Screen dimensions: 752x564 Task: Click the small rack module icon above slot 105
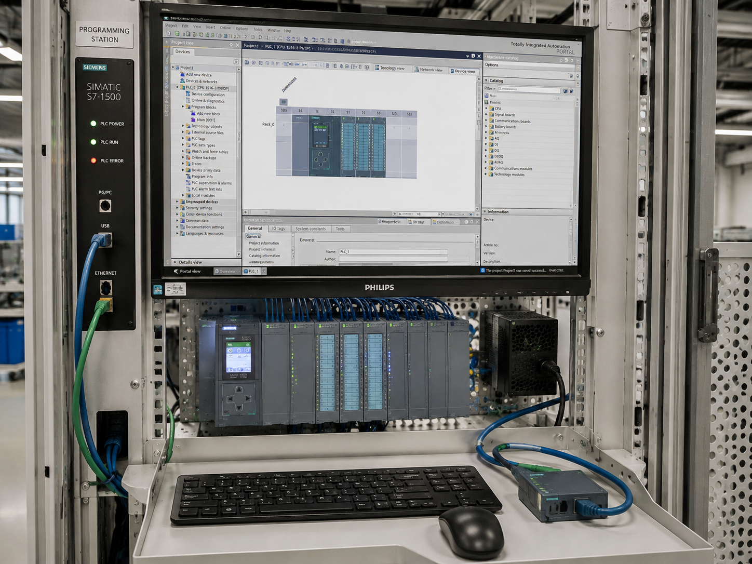tap(284, 102)
